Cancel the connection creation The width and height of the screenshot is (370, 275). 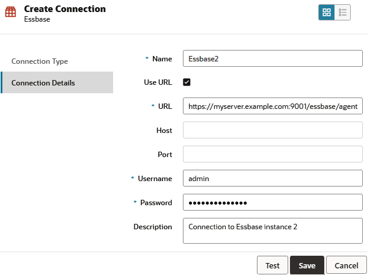point(346,265)
